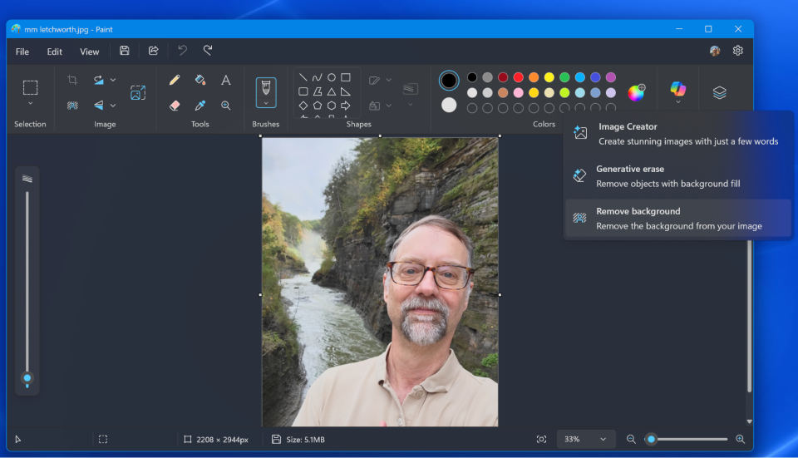798x458 pixels.
Task: Click the vertical canvas scrollbar
Action: pos(749,316)
